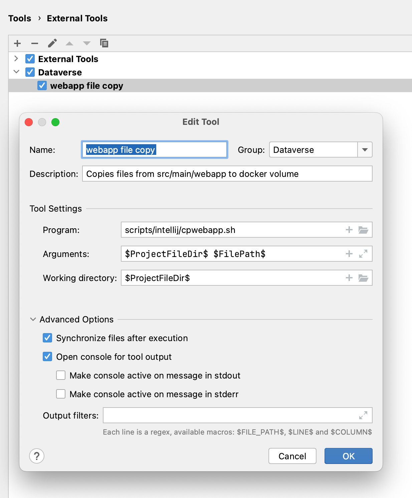This screenshot has height=498, width=412.
Task: Disable Synchronize files after execution
Action: pos(47,338)
